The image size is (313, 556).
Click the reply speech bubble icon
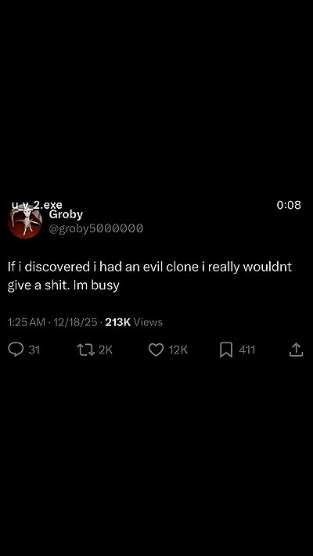point(16,350)
